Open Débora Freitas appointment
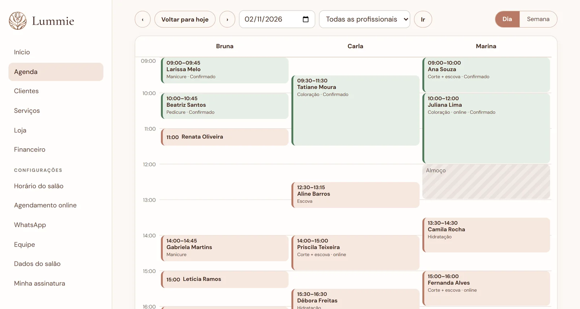Screen dimensions: 580x309 point(356,299)
